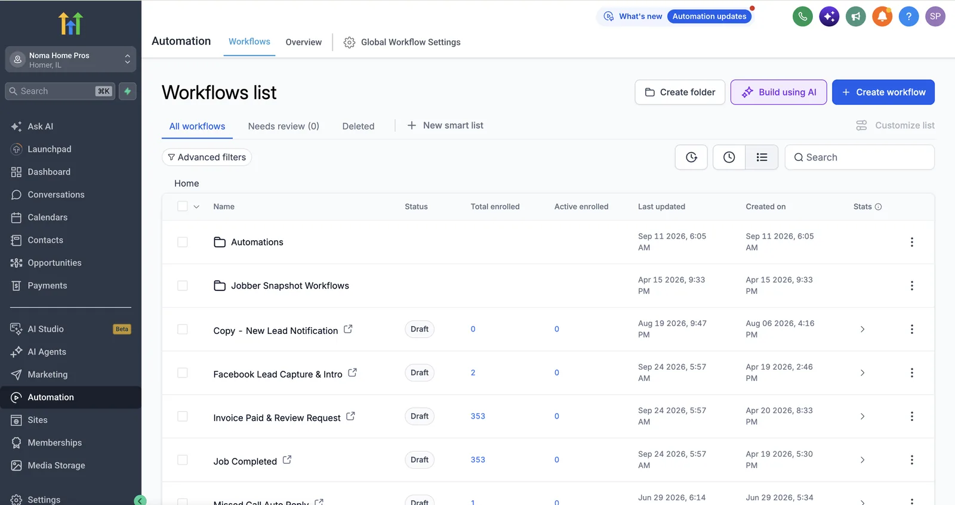Open Noma Home Pros account switcher
The height and width of the screenshot is (505, 955).
70,60
